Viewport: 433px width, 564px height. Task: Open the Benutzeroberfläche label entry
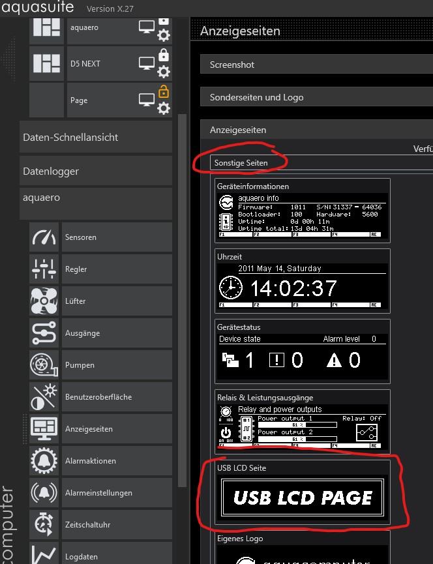[117, 396]
